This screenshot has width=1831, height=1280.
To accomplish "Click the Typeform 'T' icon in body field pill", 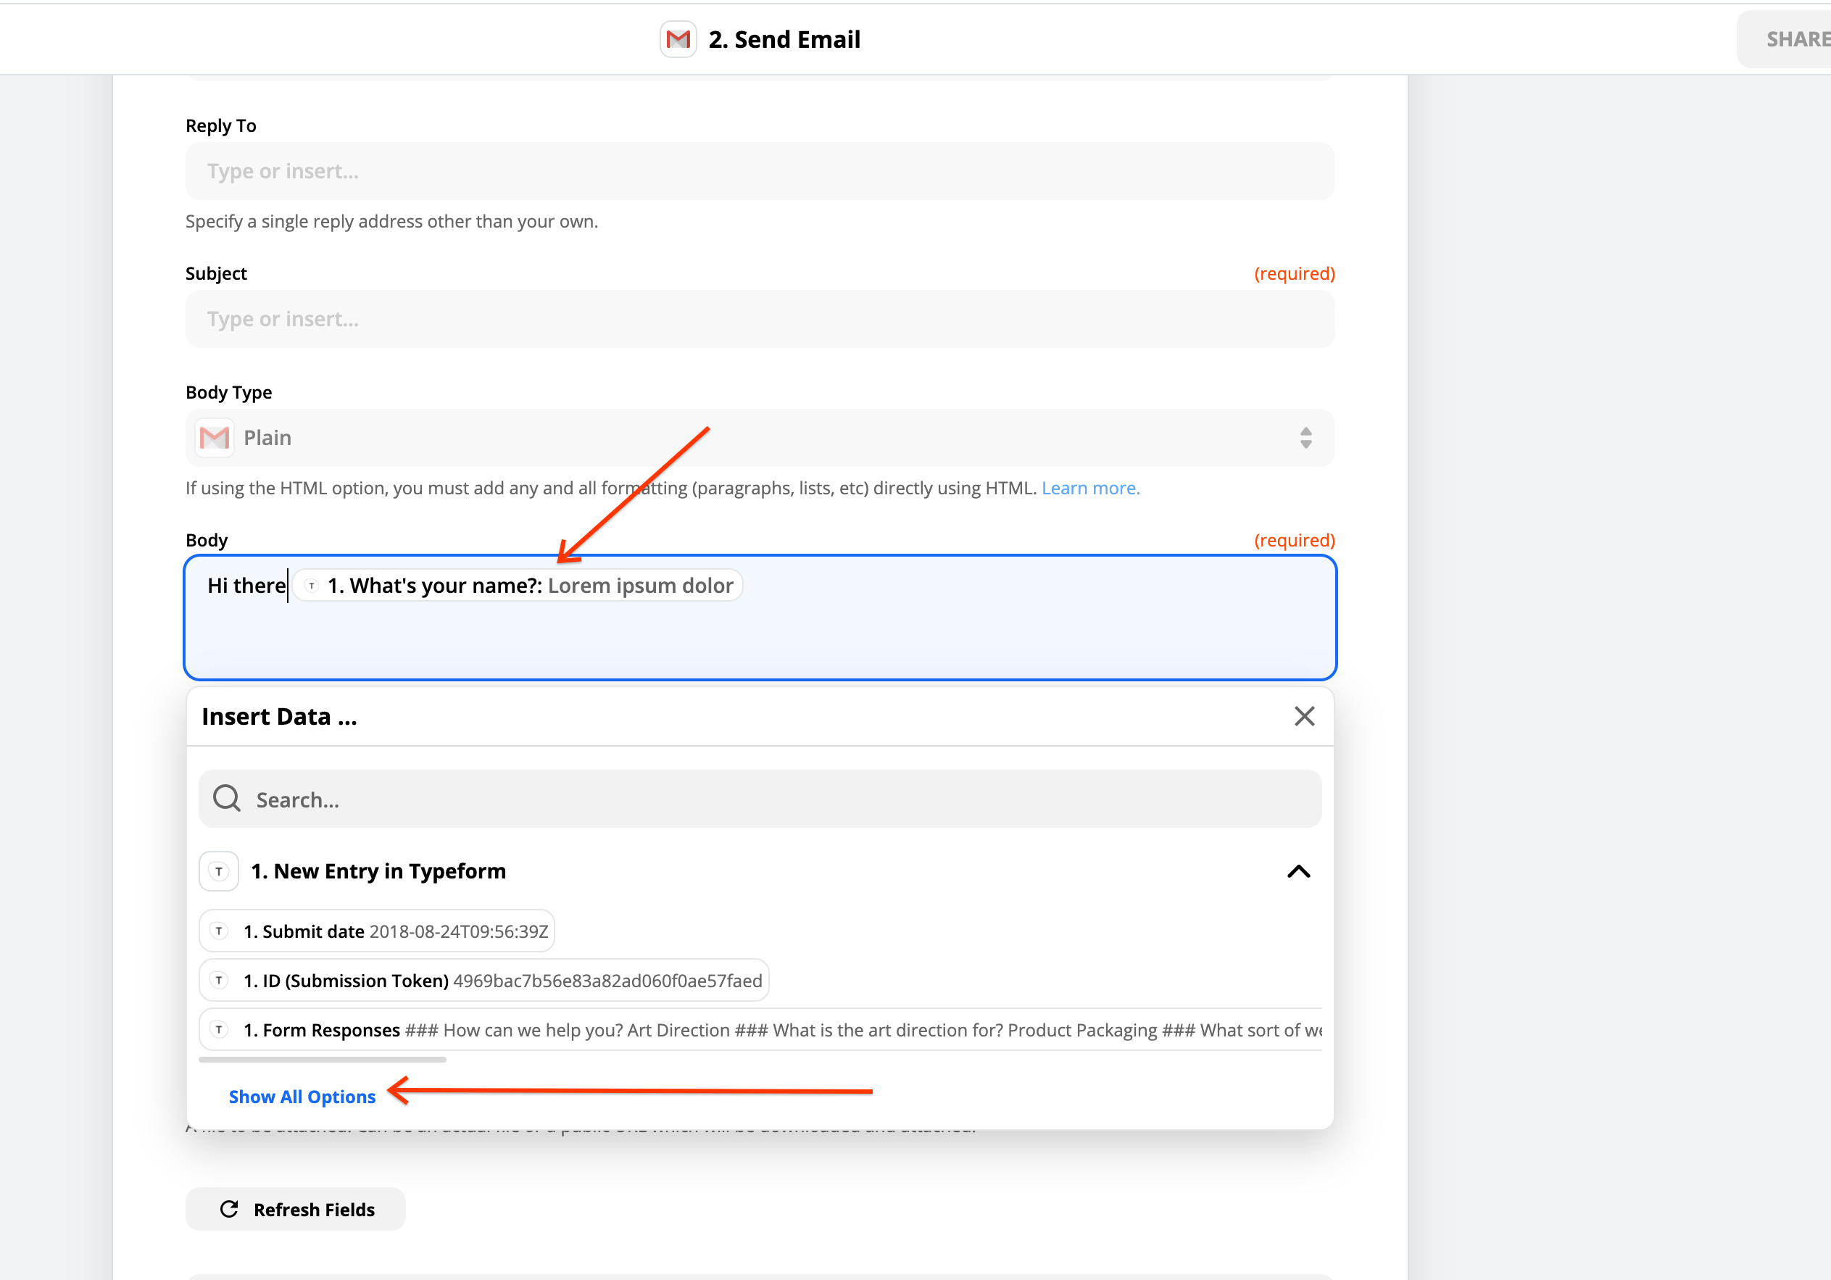I will (310, 584).
